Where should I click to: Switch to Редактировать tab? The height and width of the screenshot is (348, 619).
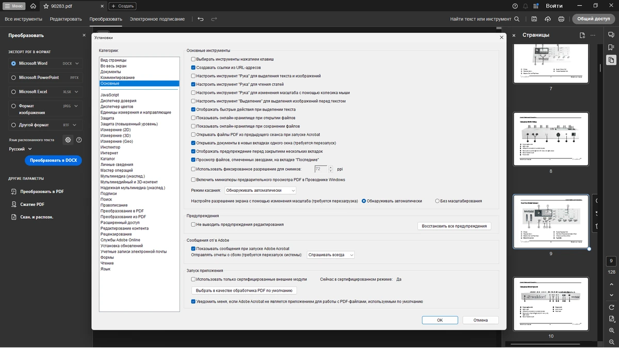pyautogui.click(x=66, y=19)
